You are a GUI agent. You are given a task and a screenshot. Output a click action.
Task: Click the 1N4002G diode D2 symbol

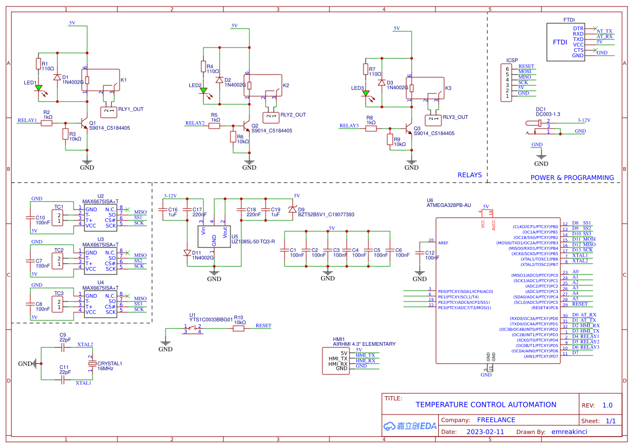pyautogui.click(x=220, y=81)
